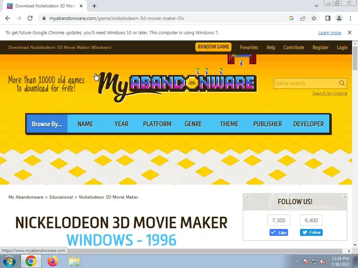The width and height of the screenshot is (358, 268).
Task: Click the horizontal scrollbar right arrow
Action: 349,251
